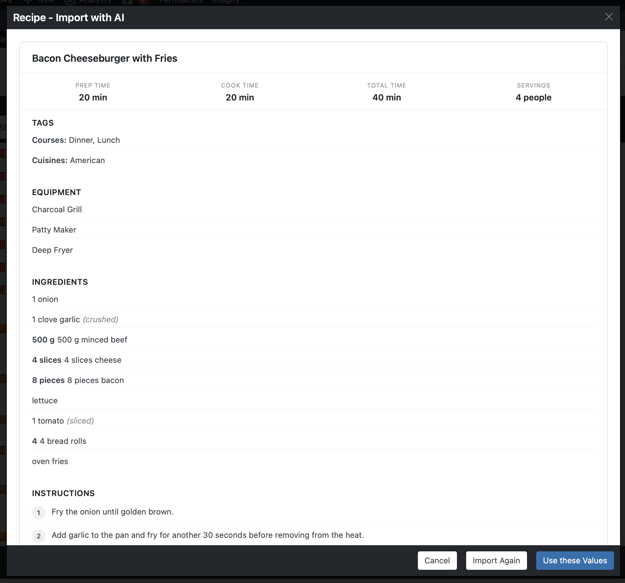Select the Charcoal Grill equipment row

coord(57,209)
